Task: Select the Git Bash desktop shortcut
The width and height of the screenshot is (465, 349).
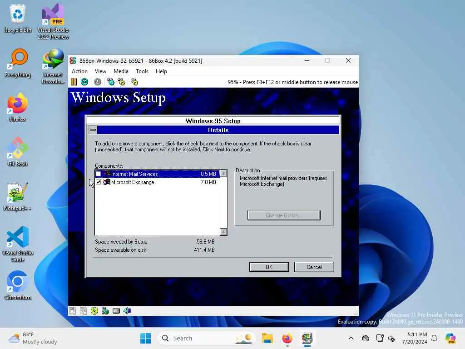Action: click(18, 152)
